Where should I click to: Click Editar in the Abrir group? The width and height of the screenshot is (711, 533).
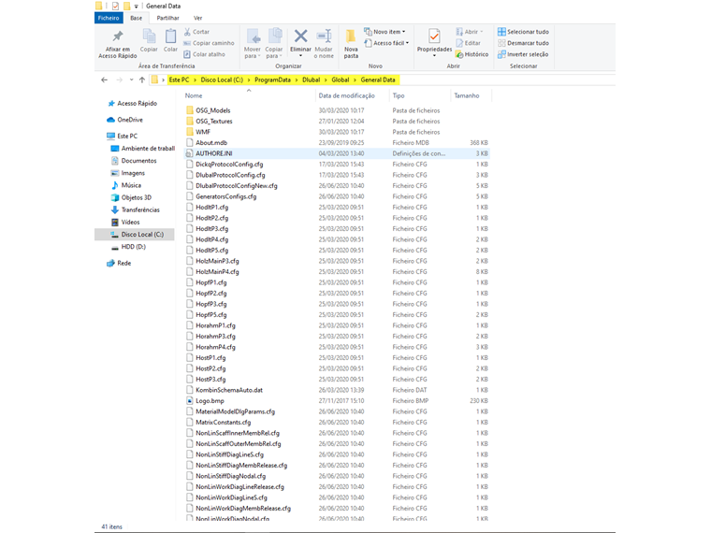[x=468, y=43]
